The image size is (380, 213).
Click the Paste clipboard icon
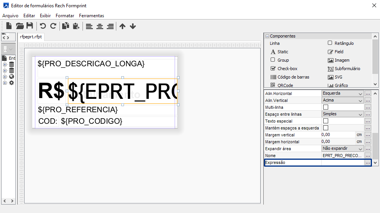pyautogui.click(x=76, y=26)
